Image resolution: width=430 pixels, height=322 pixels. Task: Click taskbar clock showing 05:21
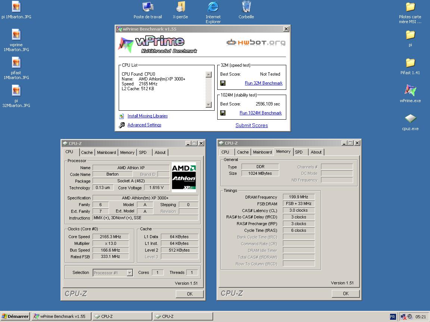421,317
